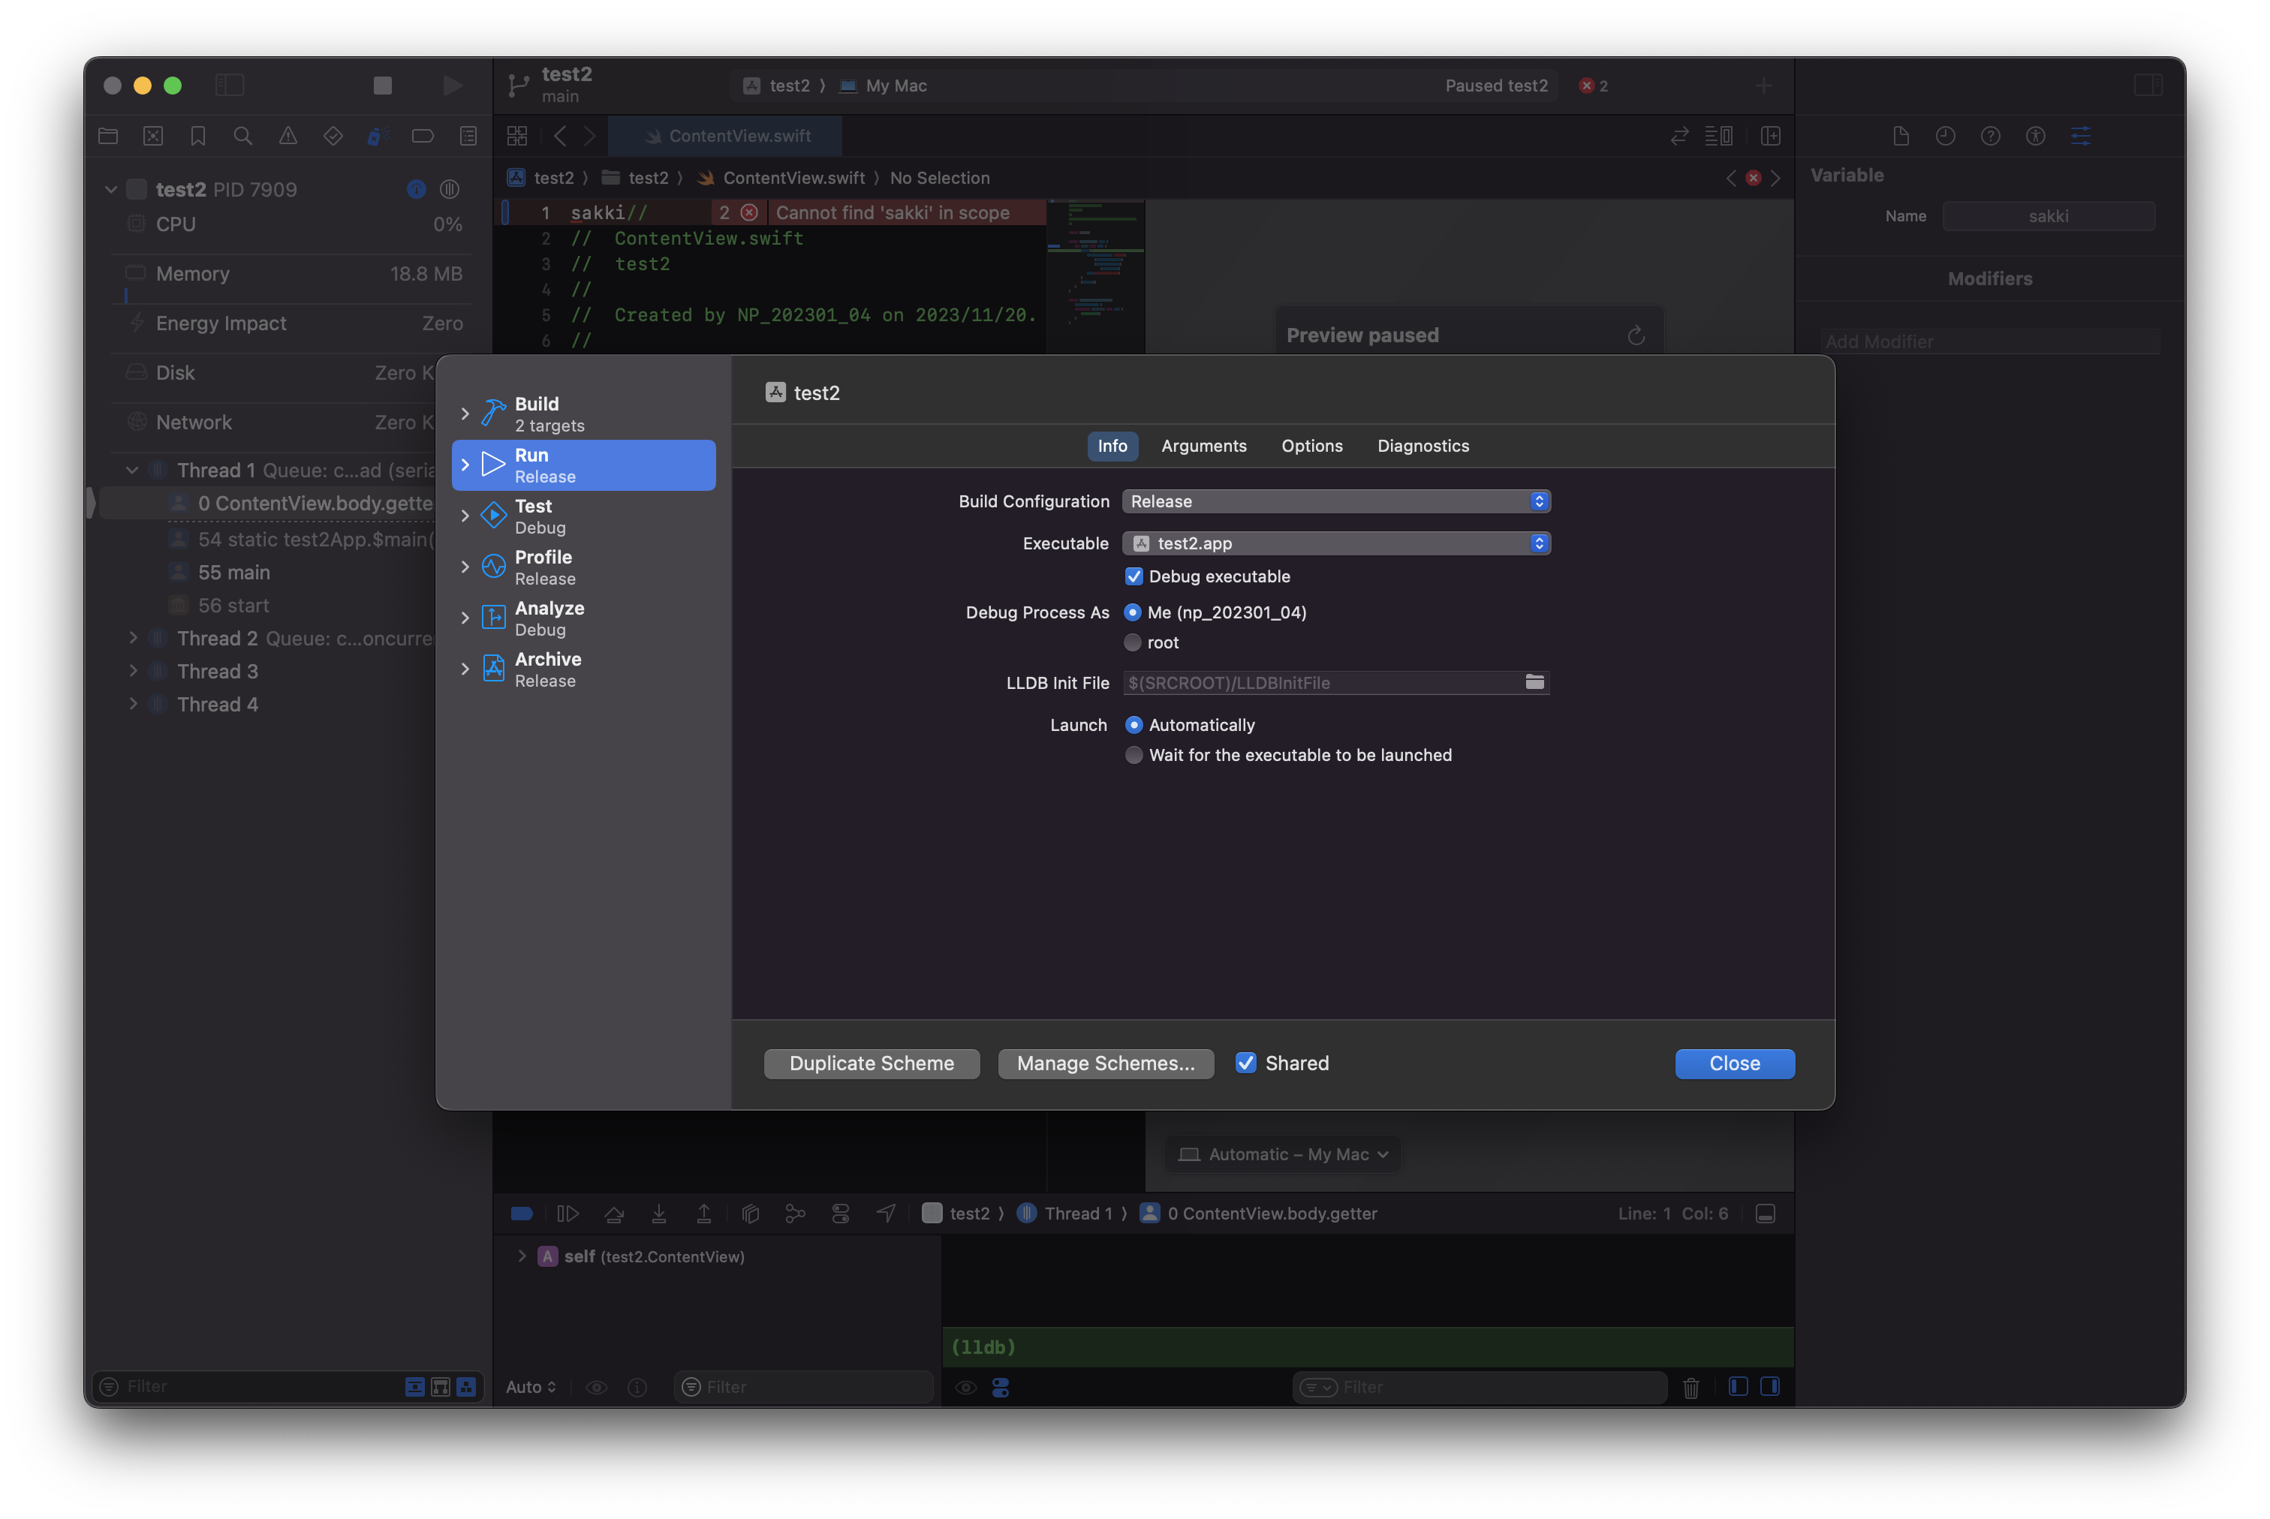Click the Stop button in the toolbar
This screenshot has height=1519, width=2270.
(x=383, y=86)
